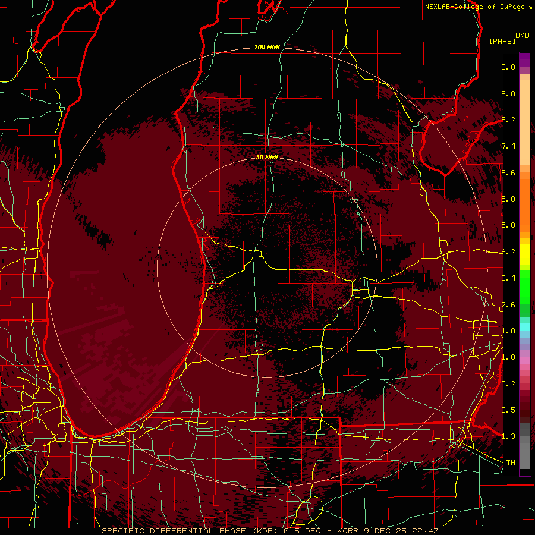
Task: Pick the bright green color bar segment
Action: 525,287
